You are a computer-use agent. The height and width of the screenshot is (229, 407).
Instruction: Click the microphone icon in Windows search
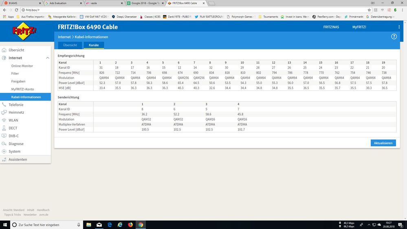pyautogui.click(x=79, y=225)
